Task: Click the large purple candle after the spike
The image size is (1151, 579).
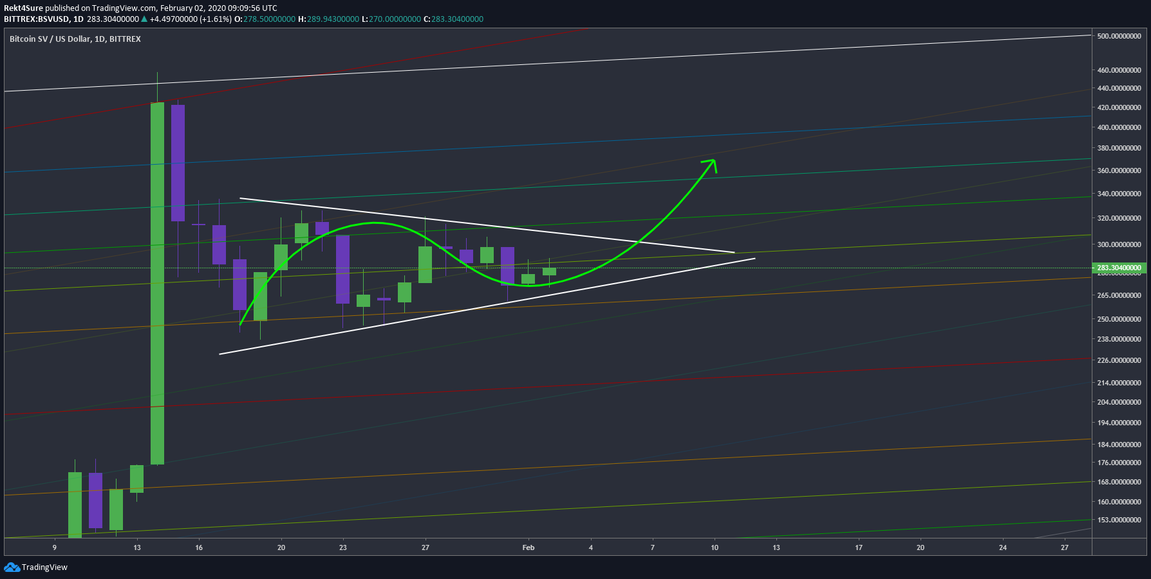Action: click(x=178, y=163)
